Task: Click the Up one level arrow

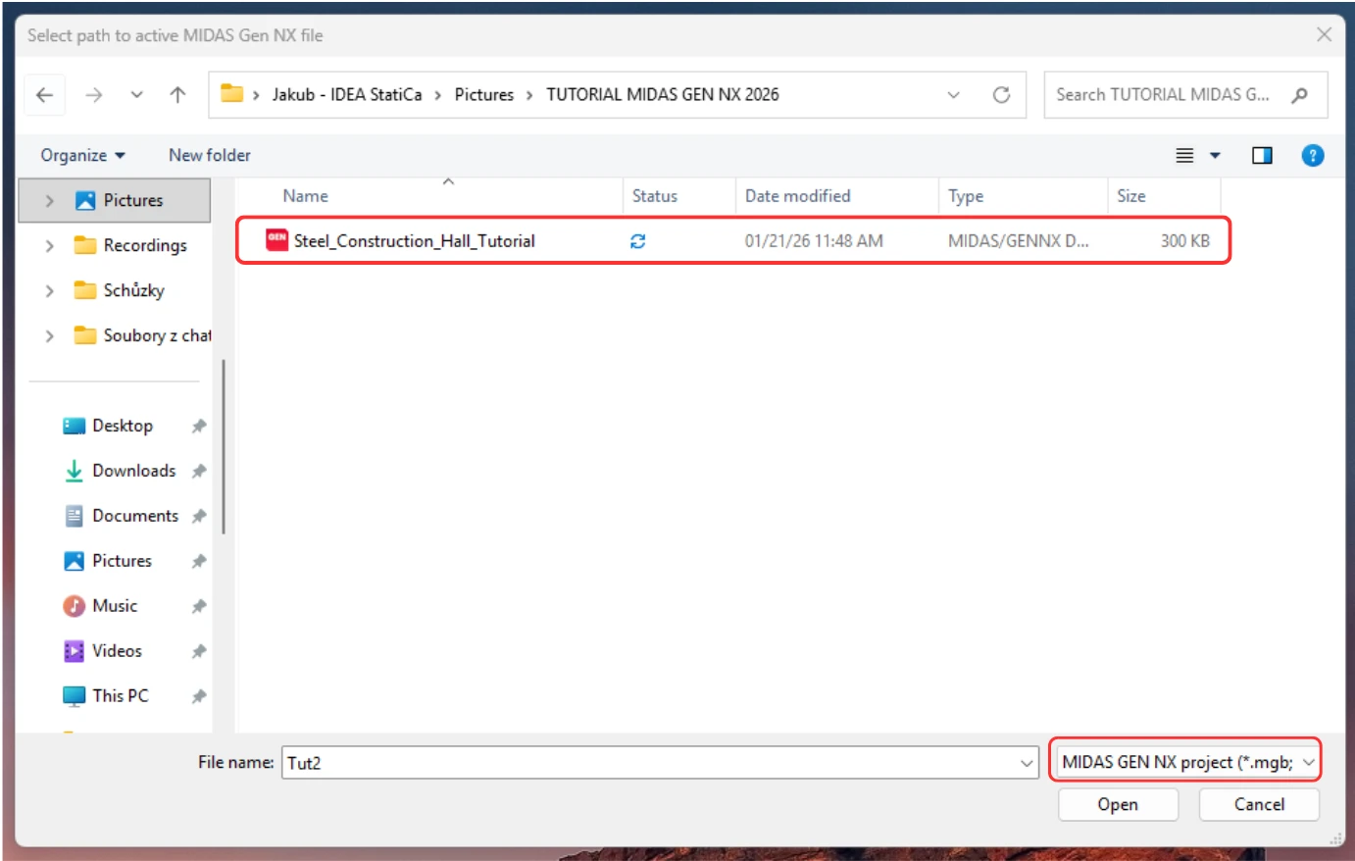Action: click(x=177, y=95)
